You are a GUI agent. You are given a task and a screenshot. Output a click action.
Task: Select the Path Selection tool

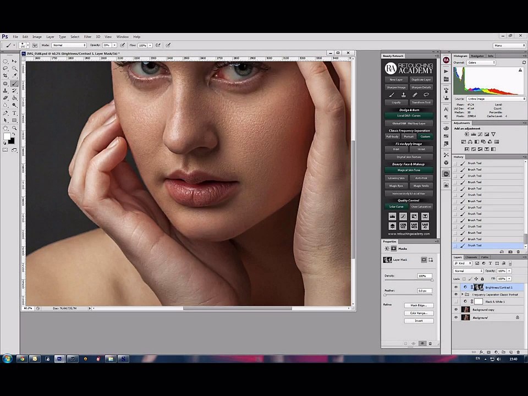pyautogui.click(x=5, y=120)
